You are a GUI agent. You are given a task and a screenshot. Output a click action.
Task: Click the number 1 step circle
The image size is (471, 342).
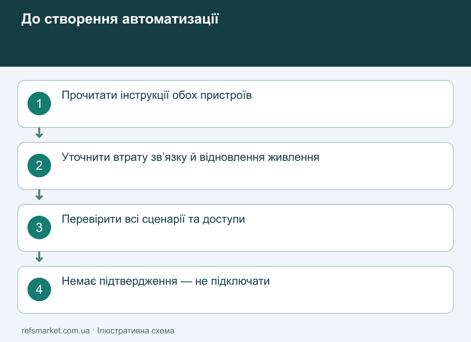pyautogui.click(x=39, y=104)
